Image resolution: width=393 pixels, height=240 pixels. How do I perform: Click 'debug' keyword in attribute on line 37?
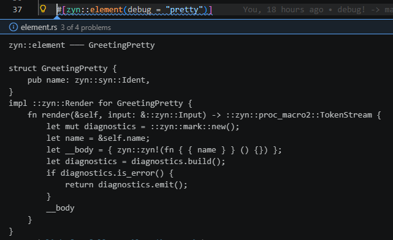(x=139, y=10)
